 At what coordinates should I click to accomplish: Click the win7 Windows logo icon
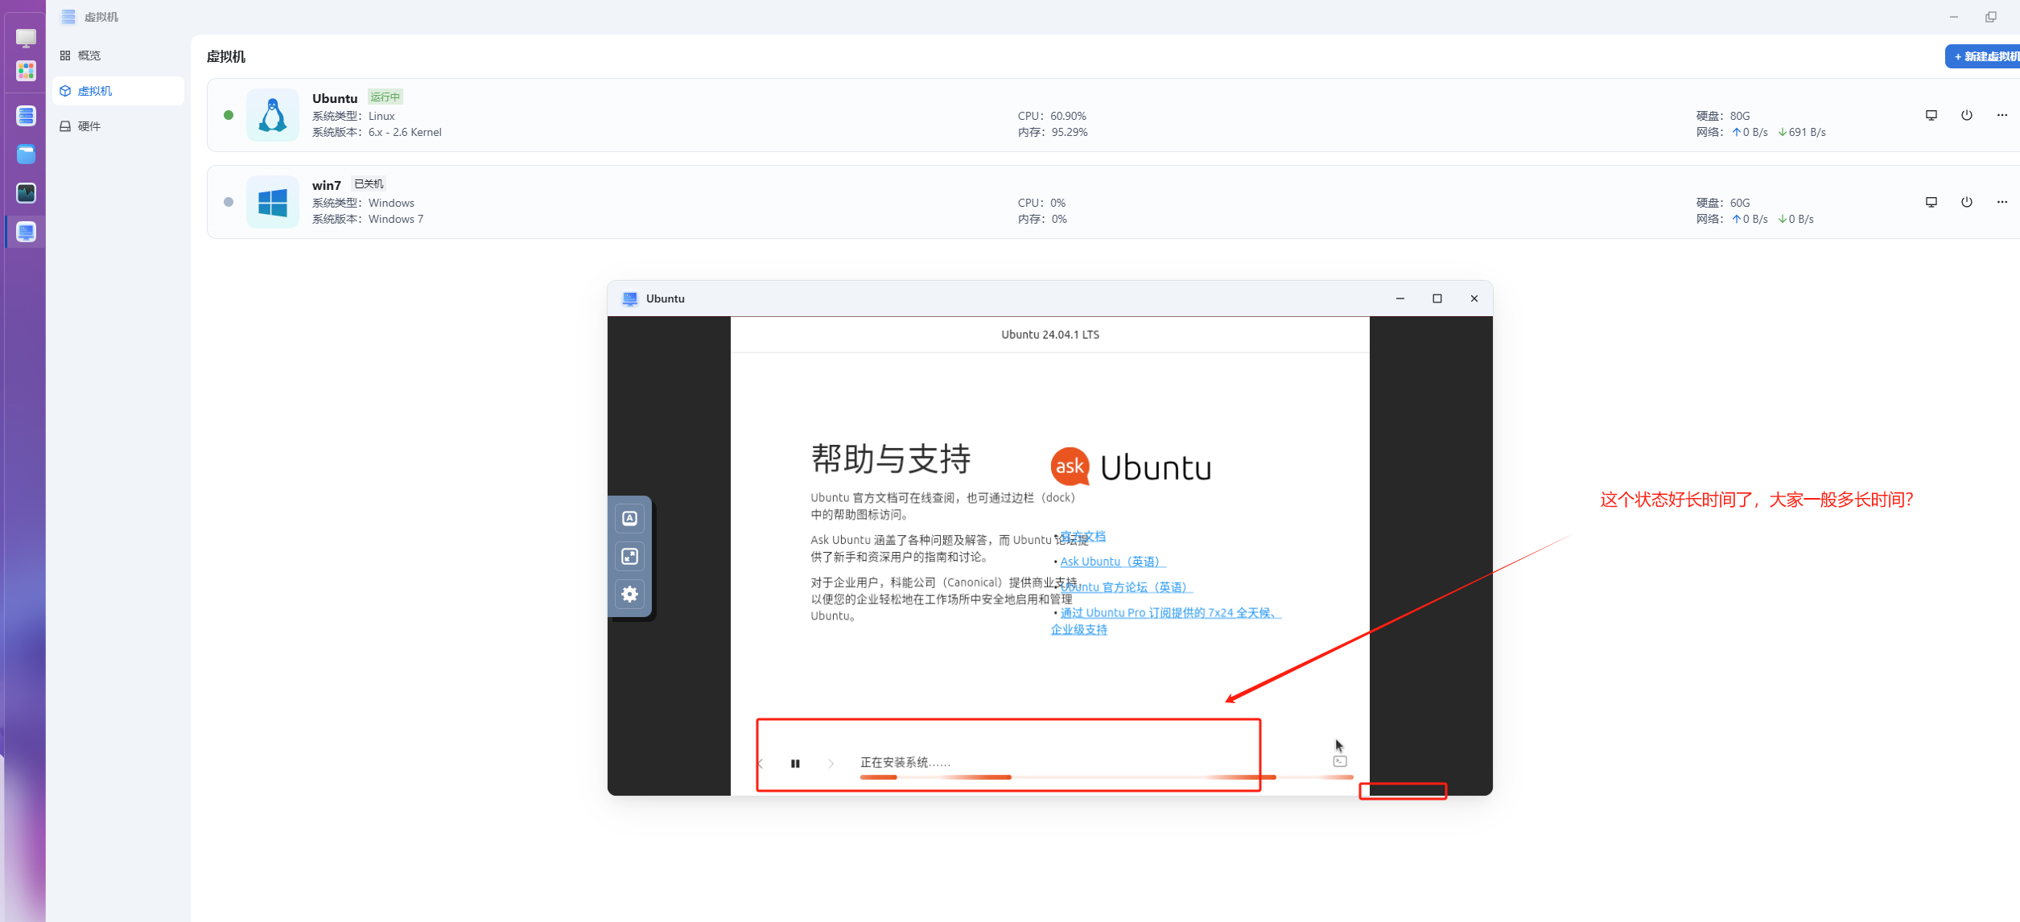click(273, 202)
